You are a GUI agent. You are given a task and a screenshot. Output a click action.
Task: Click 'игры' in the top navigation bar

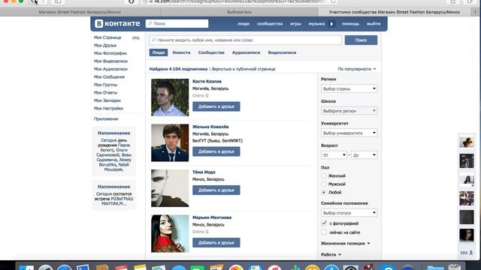(295, 23)
